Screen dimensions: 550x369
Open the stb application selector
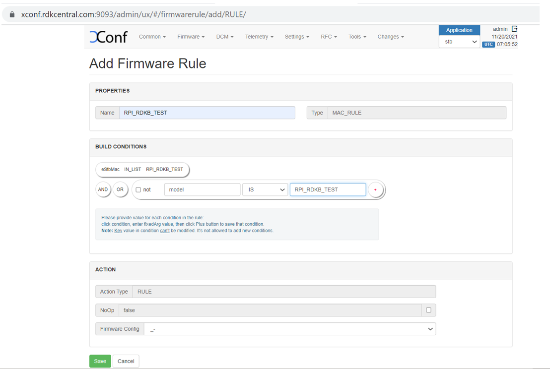coord(459,42)
